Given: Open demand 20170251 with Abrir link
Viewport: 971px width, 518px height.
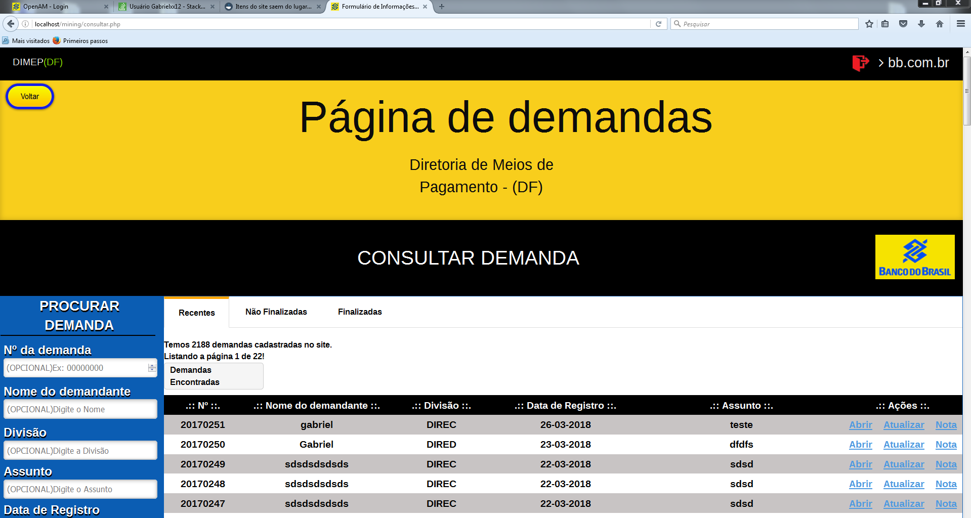Looking at the screenshot, I should pos(860,425).
